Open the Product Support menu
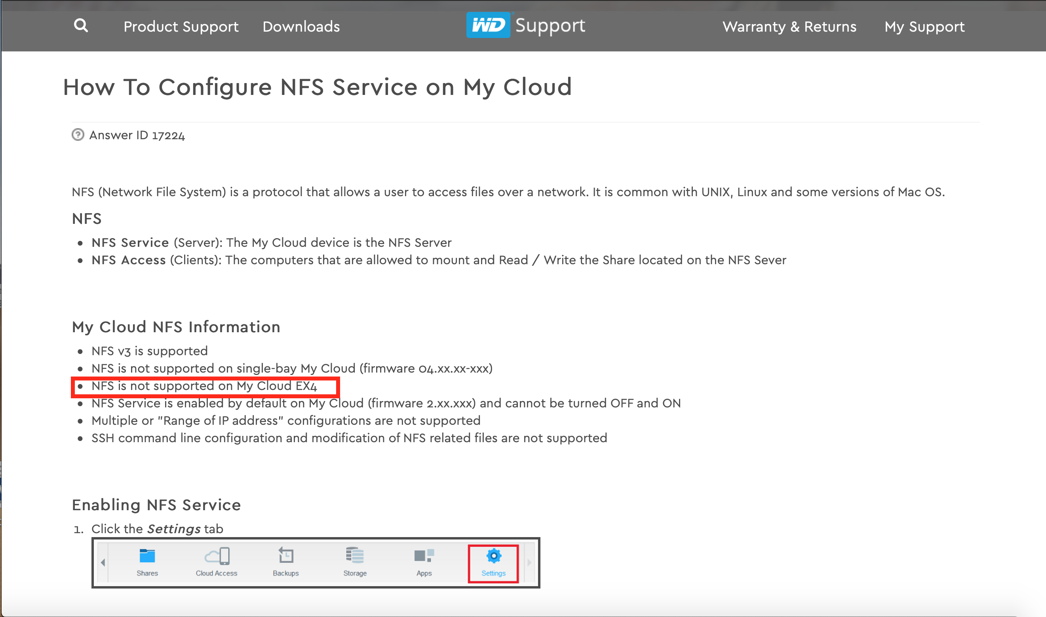 pyautogui.click(x=181, y=26)
